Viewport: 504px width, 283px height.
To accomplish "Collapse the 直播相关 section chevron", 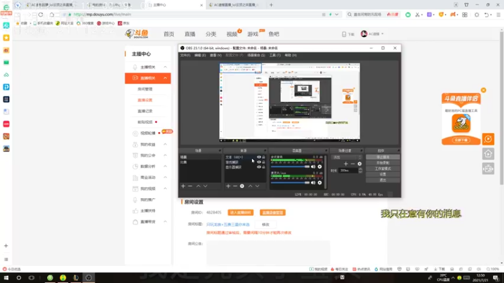I will tap(165, 78).
